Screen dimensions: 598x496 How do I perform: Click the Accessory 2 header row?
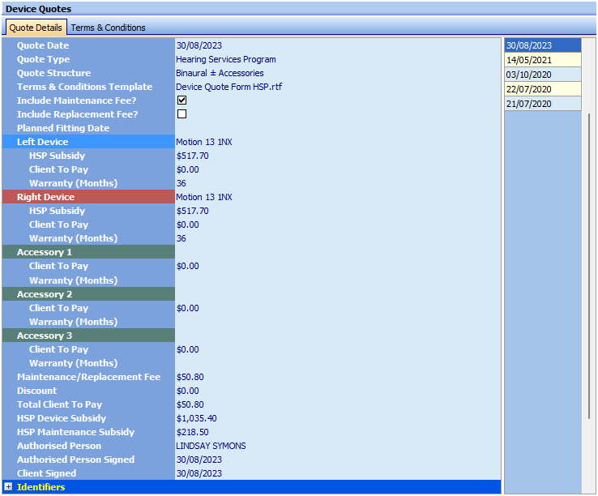tap(88, 294)
